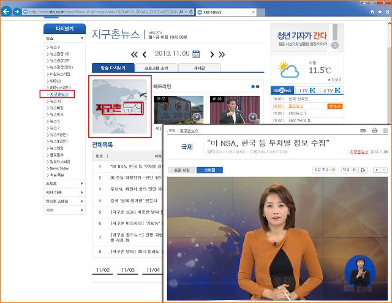
Task: Click the search magnifier in address bar
Action: click(181, 12)
